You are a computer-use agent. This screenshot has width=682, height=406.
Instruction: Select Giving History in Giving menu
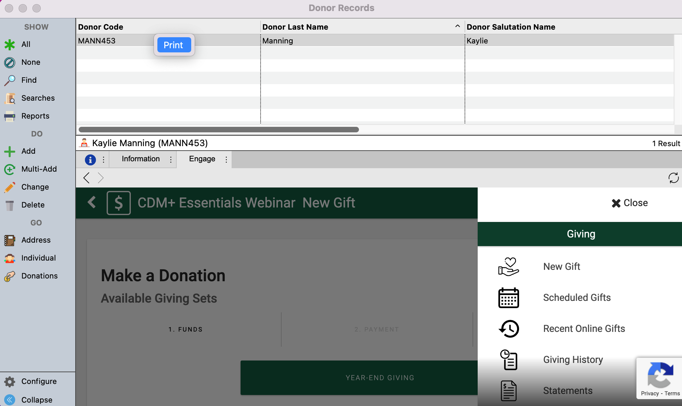coord(573,359)
